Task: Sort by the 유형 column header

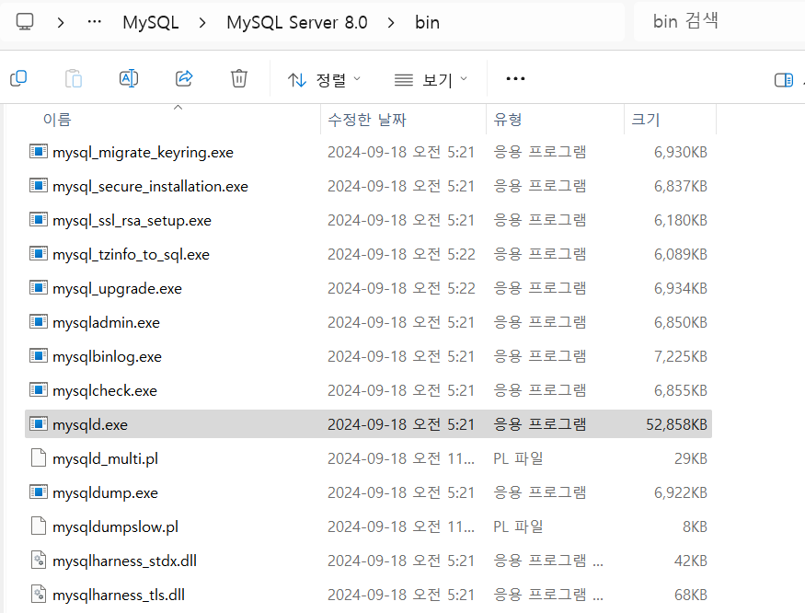Action: pyautogui.click(x=508, y=120)
